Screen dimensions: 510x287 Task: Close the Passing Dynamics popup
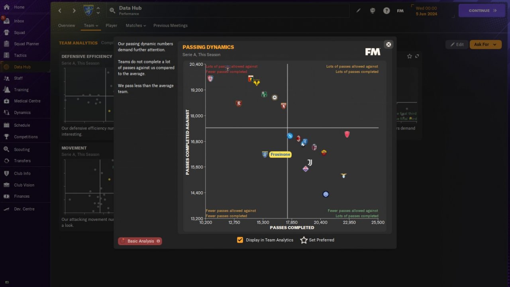(388, 44)
